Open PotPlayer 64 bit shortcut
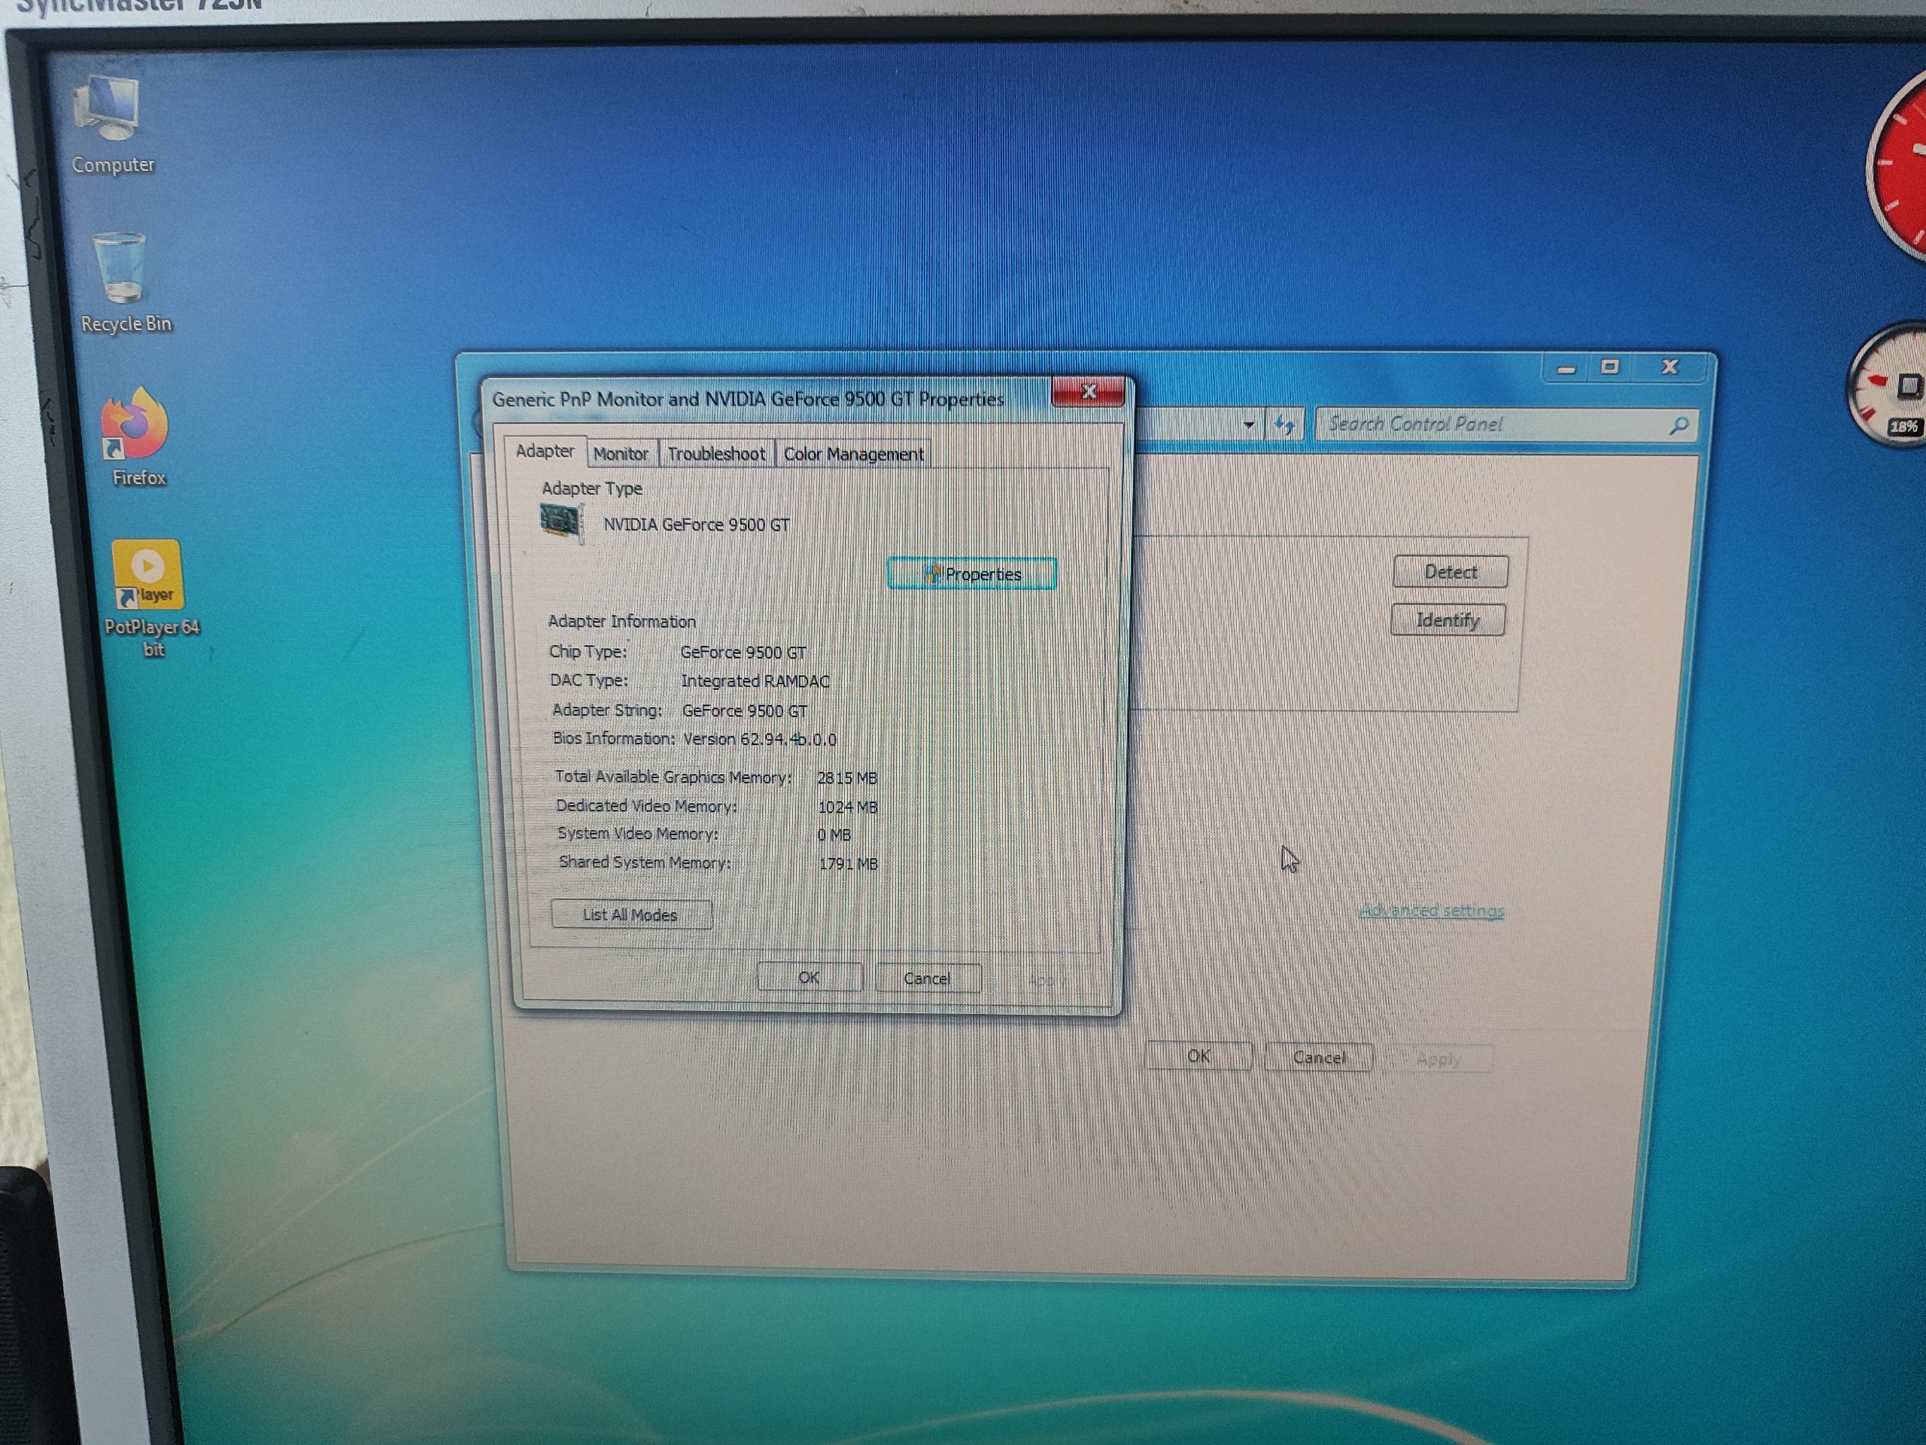This screenshot has height=1445, width=1926. pos(147,575)
